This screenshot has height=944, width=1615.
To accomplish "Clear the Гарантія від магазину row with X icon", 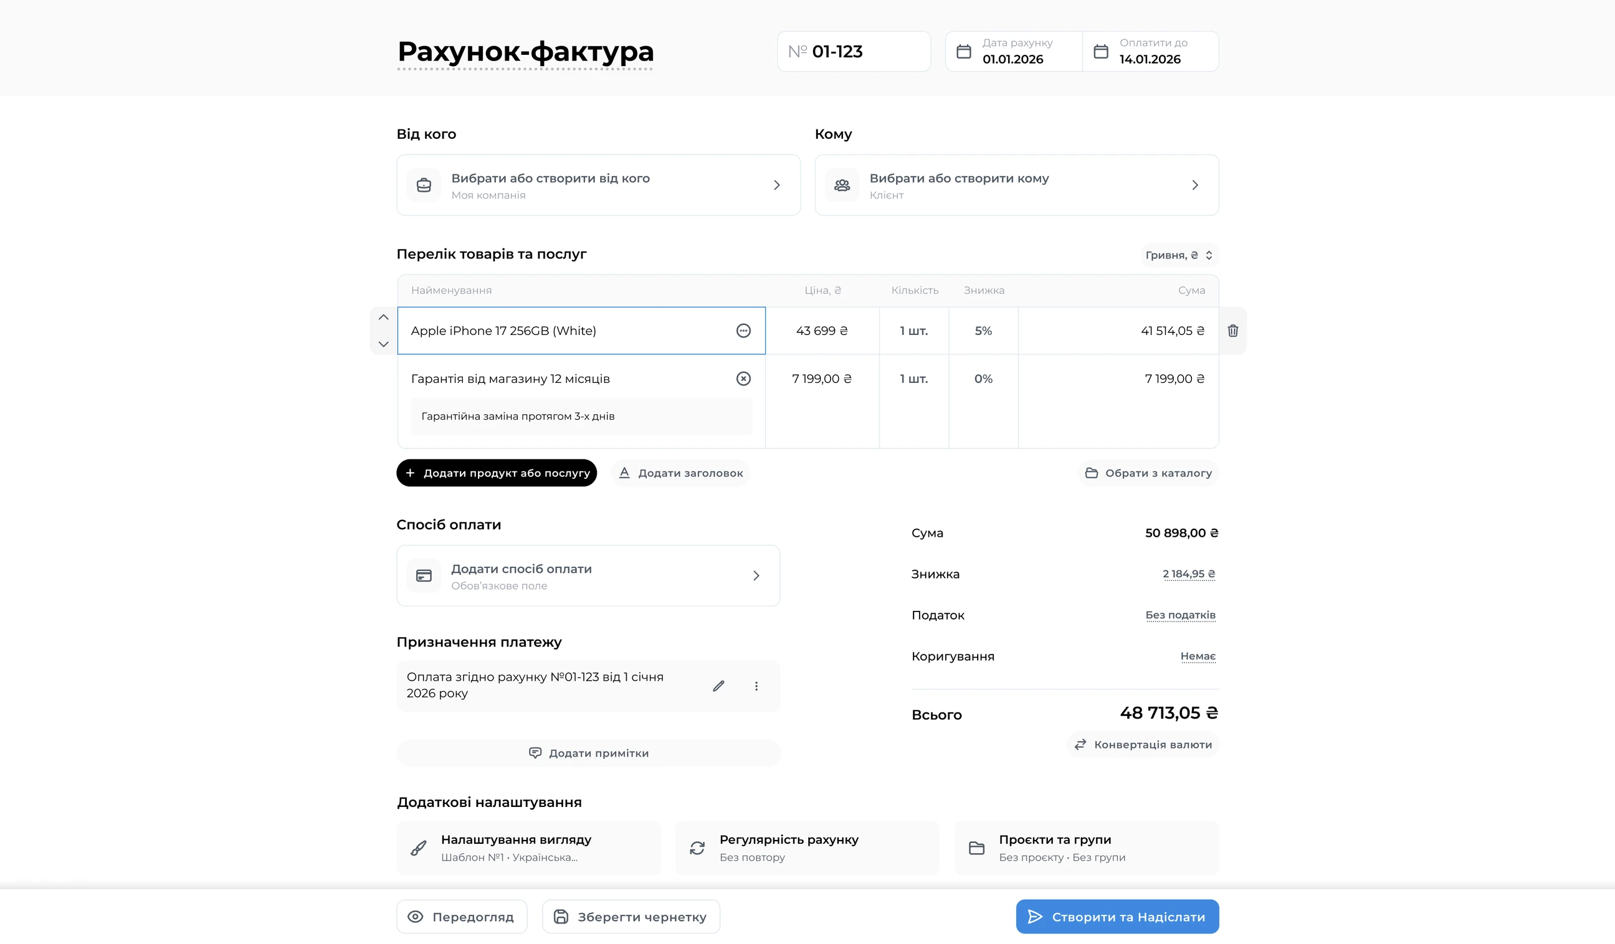I will pos(743,379).
